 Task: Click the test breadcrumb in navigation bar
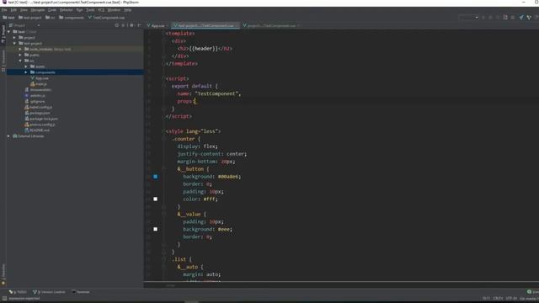point(9,18)
